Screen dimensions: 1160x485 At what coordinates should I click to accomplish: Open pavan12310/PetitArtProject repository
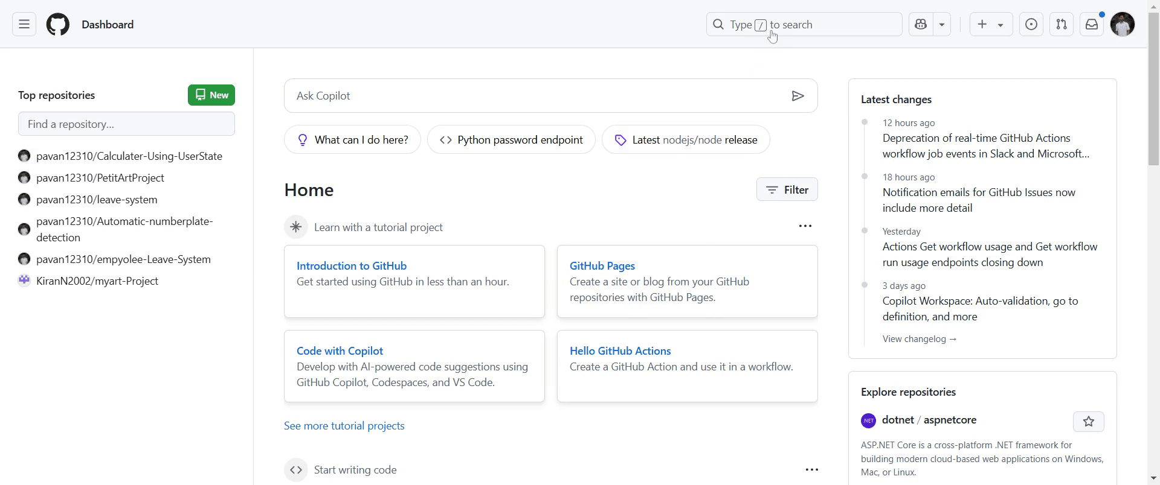tap(100, 178)
